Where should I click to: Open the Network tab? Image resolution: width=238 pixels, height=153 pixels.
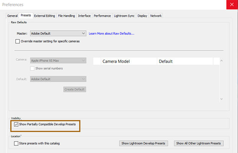156,16
